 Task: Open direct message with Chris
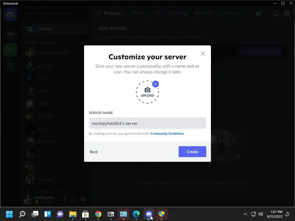click(x=56, y=66)
